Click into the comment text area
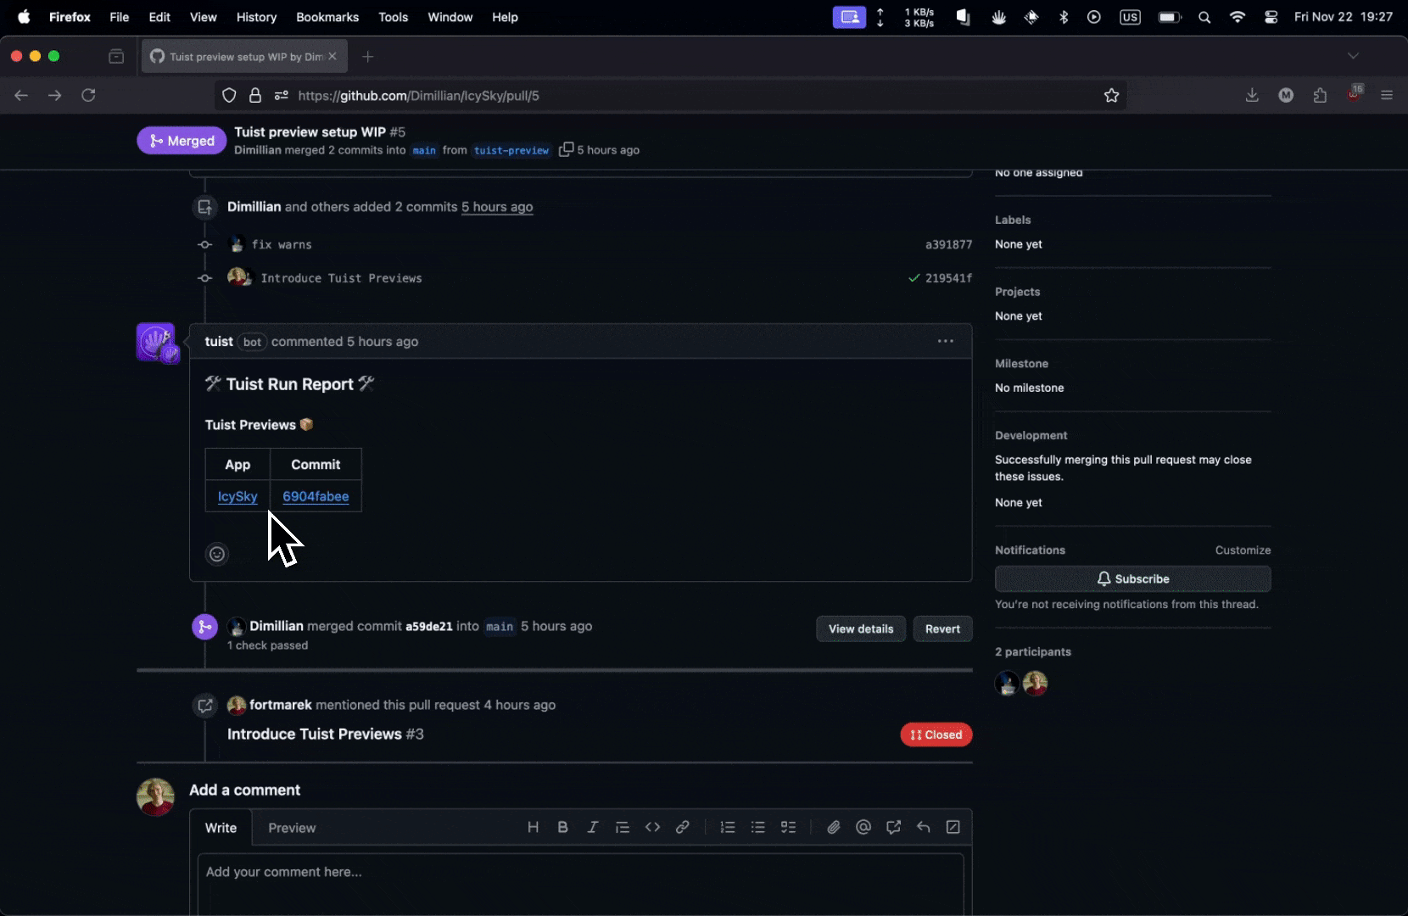The width and height of the screenshot is (1408, 916). 580,882
